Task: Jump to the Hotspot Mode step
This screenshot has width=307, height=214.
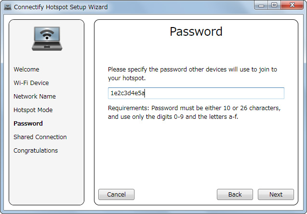Action: pos(33,110)
